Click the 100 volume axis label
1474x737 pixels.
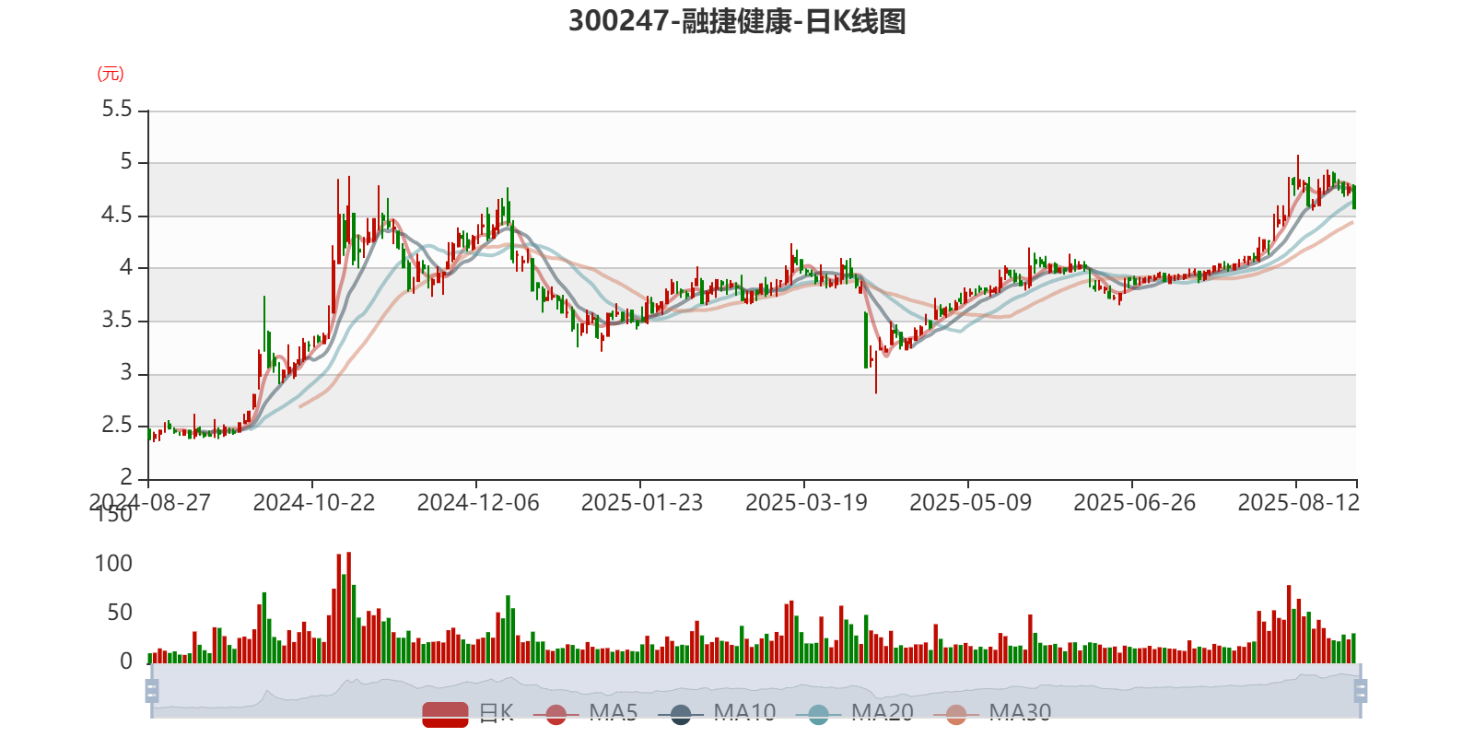click(x=113, y=563)
